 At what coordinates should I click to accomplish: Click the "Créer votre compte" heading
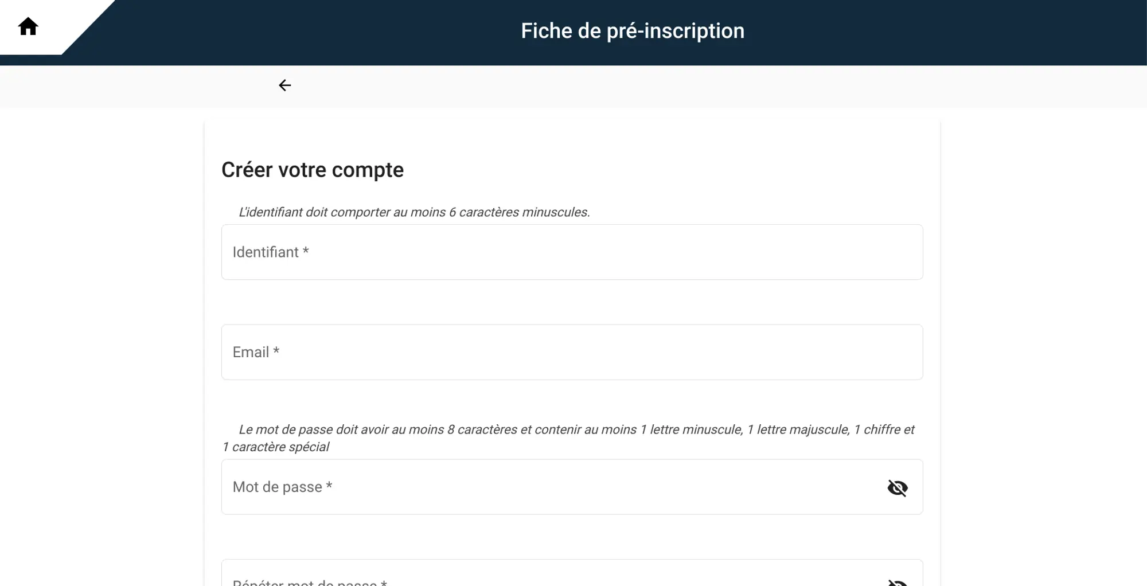313,170
